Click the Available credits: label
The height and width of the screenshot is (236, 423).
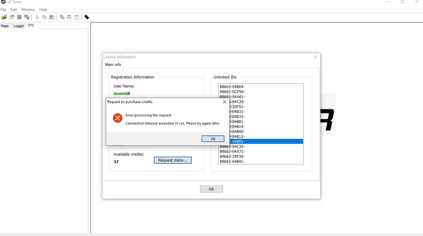129,154
